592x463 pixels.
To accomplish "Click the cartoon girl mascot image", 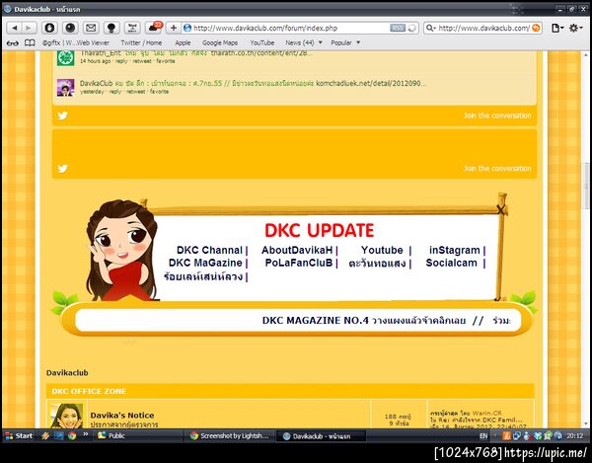I will click(121, 251).
